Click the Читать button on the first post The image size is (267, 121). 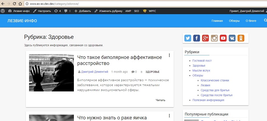[x=160, y=100]
